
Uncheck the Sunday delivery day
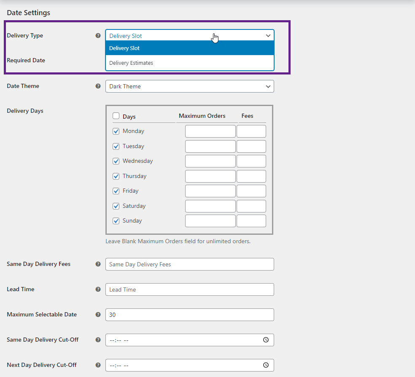[116, 221]
